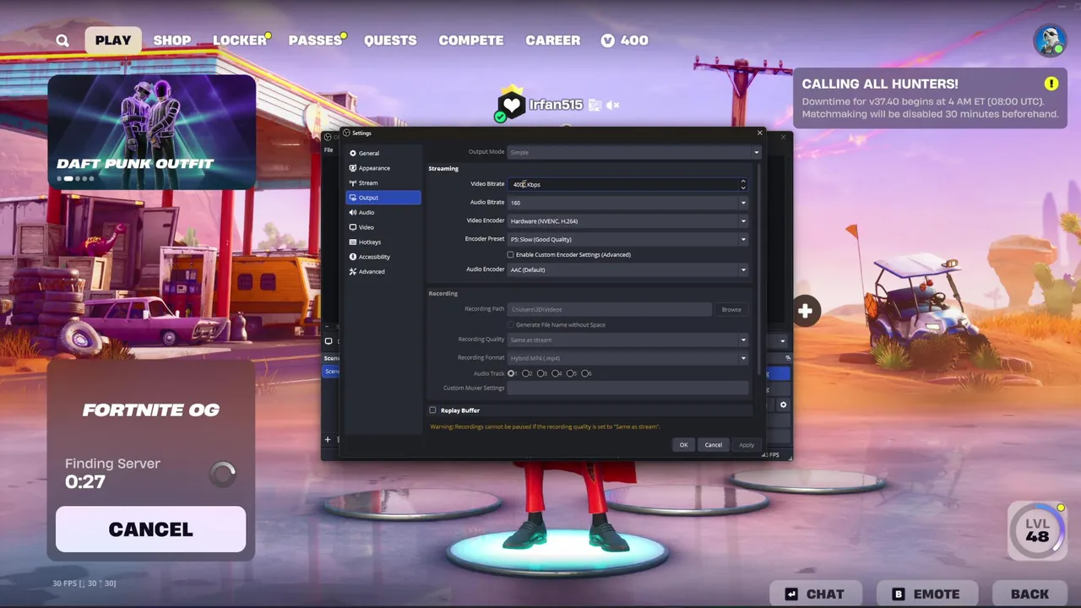
Task: Open the Daft Punk Outfit promo thumbnail
Action: (x=152, y=132)
